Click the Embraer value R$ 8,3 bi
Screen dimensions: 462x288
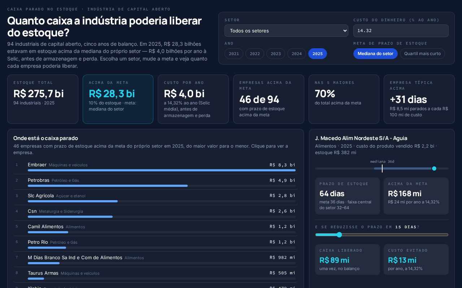click(x=283, y=165)
